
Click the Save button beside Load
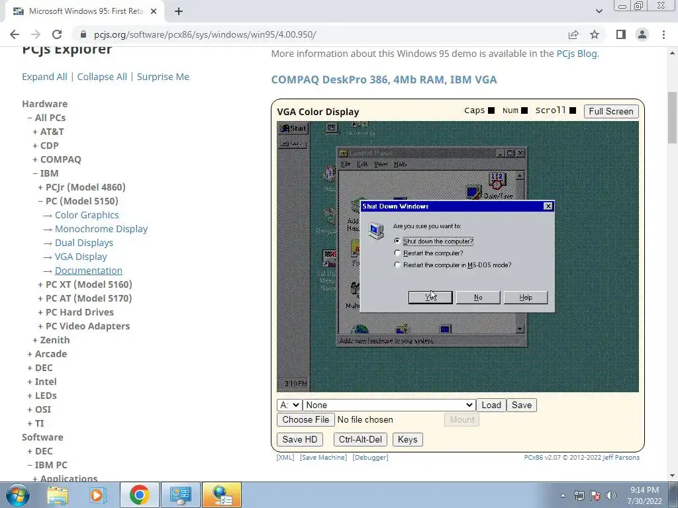[522, 405]
